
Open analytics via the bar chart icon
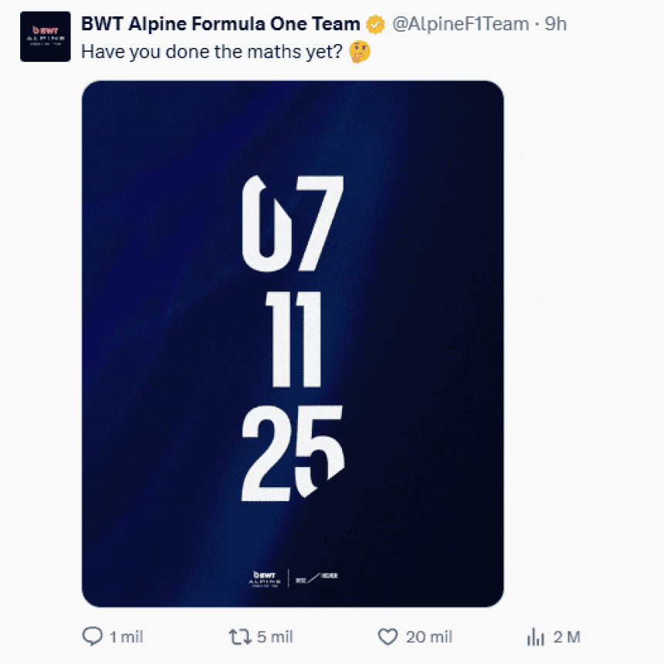coord(534,636)
